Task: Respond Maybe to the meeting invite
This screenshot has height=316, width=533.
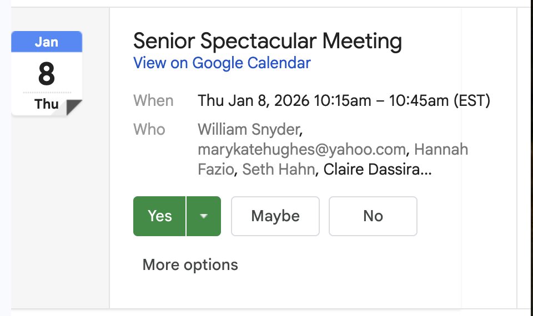Action: (275, 216)
